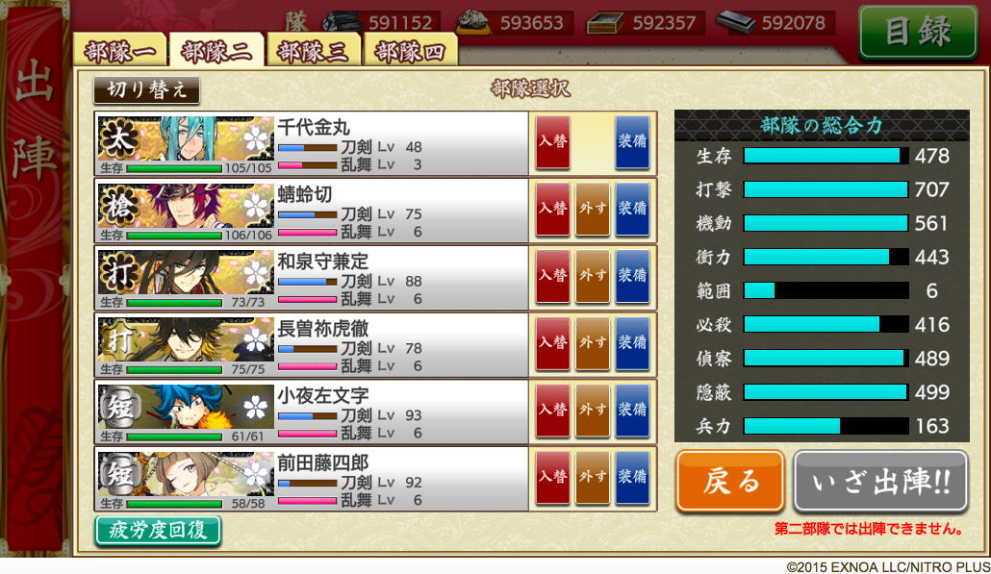The width and height of the screenshot is (991, 574).
Task: Swap 千代金丸 with the 入替 button
Action: click(x=553, y=141)
